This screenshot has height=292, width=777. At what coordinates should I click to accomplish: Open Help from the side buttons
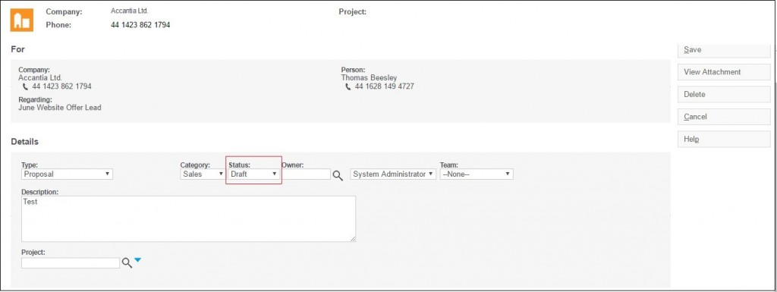click(724, 139)
